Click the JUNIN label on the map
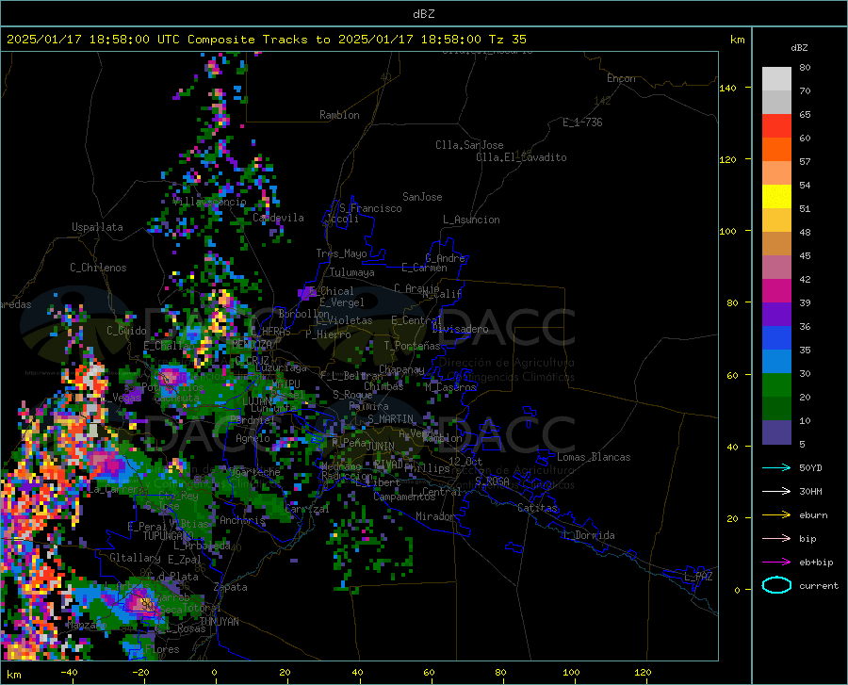This screenshot has height=685, width=848. tap(381, 446)
